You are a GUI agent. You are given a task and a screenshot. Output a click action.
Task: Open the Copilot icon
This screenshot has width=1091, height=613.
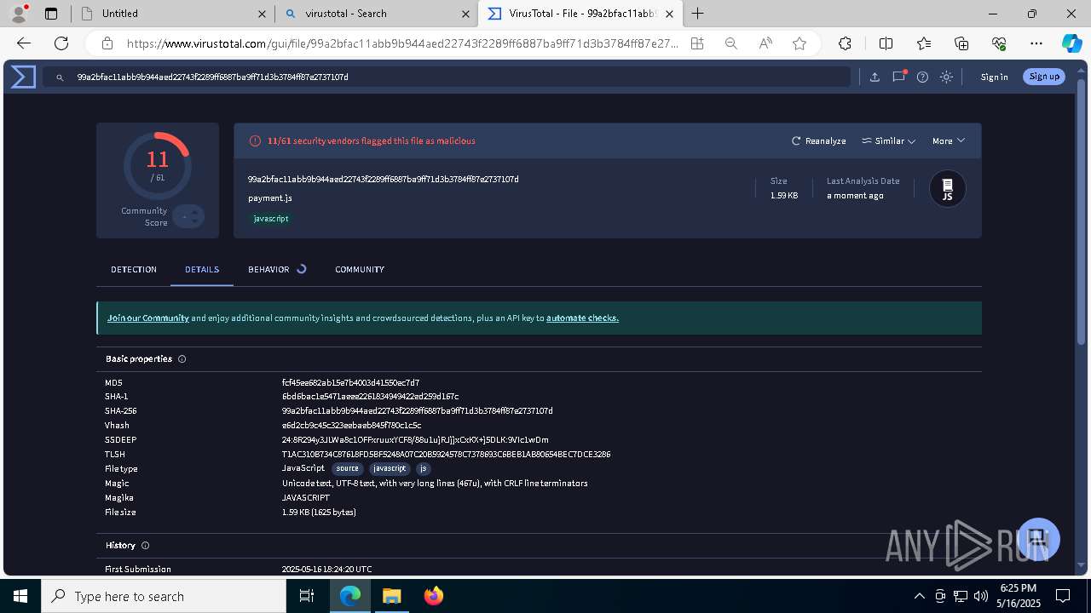point(1071,43)
